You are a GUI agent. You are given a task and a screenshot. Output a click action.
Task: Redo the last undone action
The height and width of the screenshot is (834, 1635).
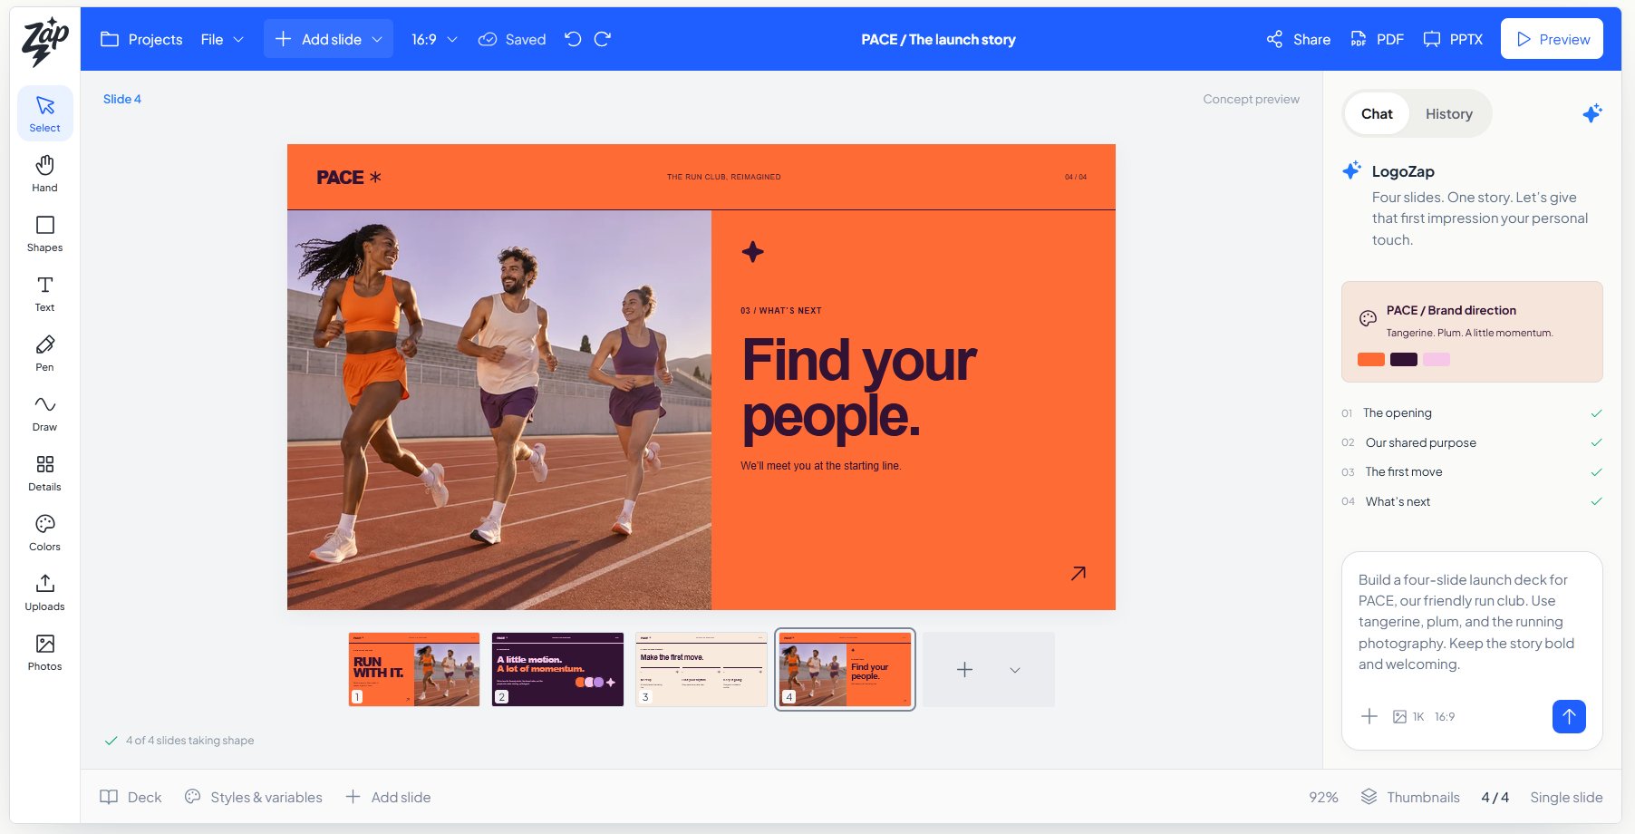603,39
